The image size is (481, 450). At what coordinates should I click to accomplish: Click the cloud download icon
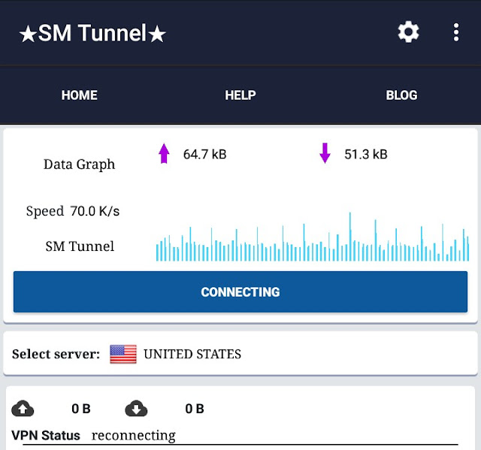137,409
